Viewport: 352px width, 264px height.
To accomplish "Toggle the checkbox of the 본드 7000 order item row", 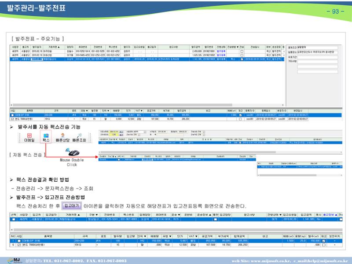I will click(12, 119).
